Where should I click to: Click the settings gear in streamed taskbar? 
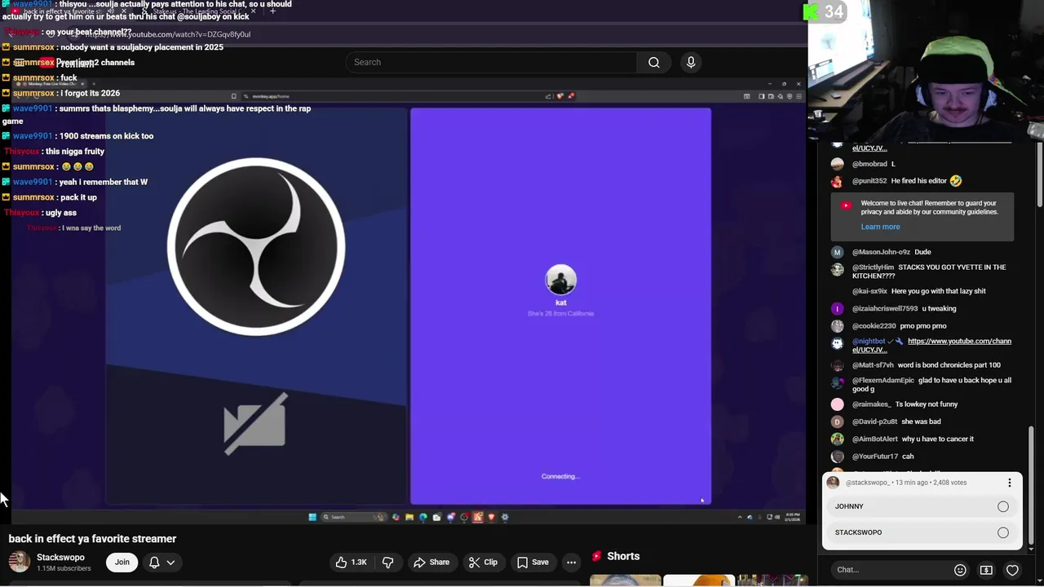click(505, 517)
